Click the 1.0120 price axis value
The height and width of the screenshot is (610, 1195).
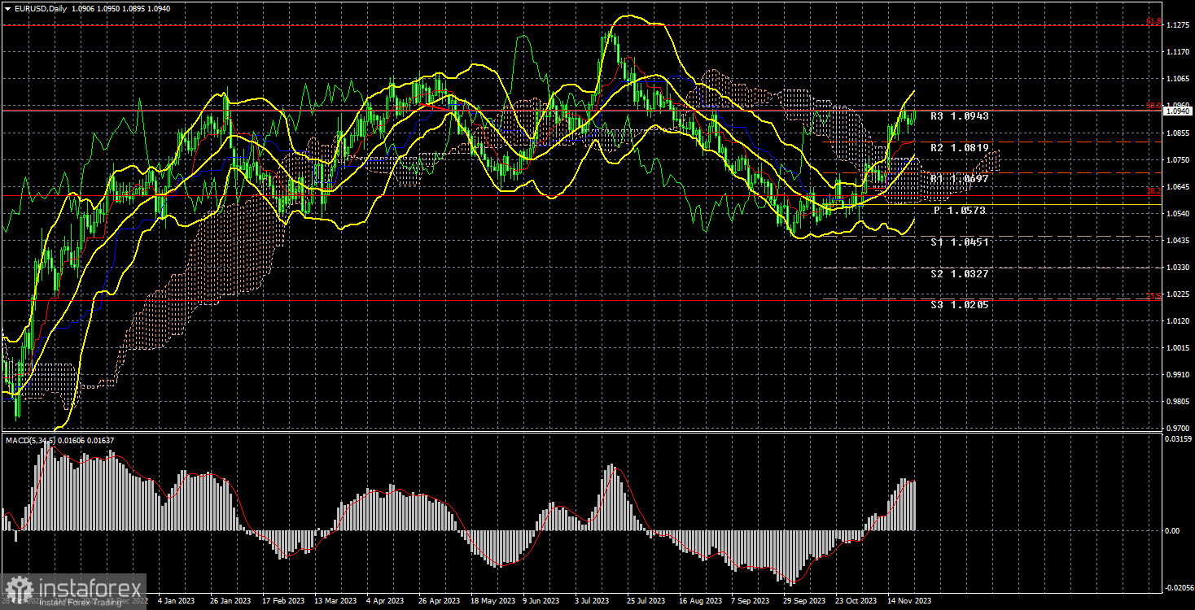coord(1177,320)
